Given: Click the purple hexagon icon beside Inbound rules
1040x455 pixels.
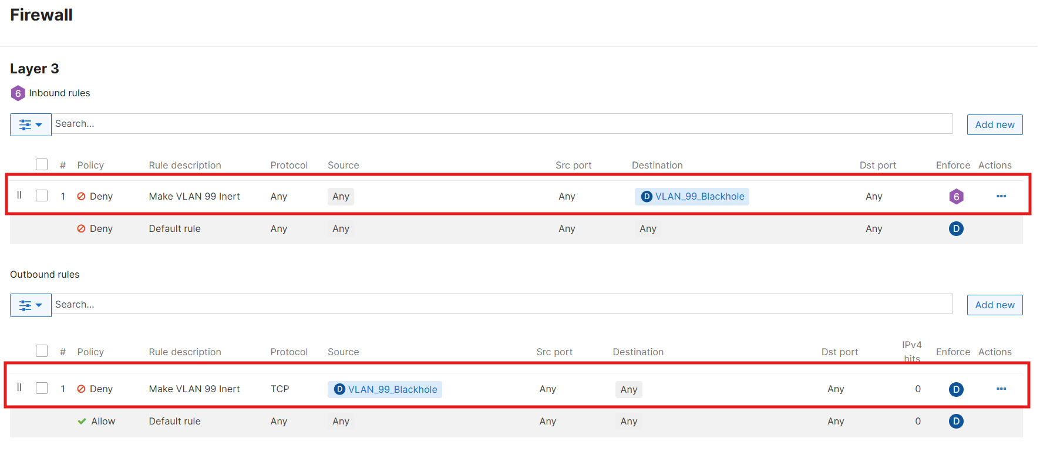Looking at the screenshot, I should click(18, 93).
